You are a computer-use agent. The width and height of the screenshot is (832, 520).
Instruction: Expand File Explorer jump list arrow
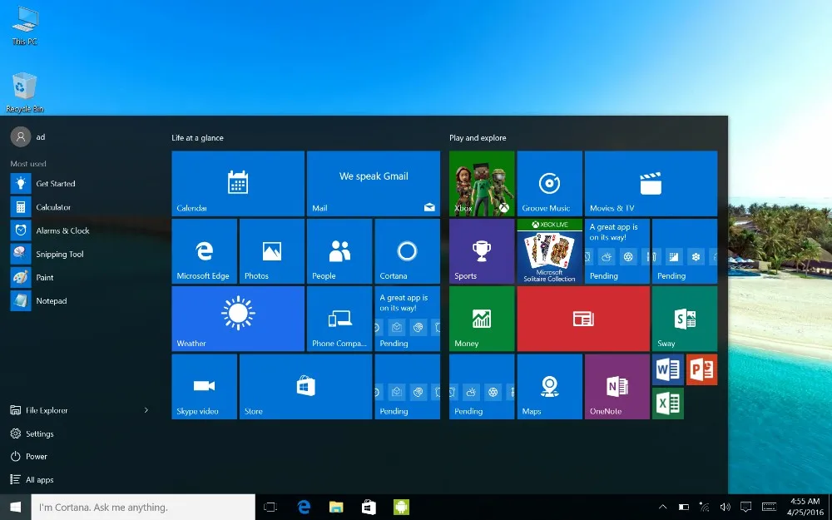coord(146,410)
